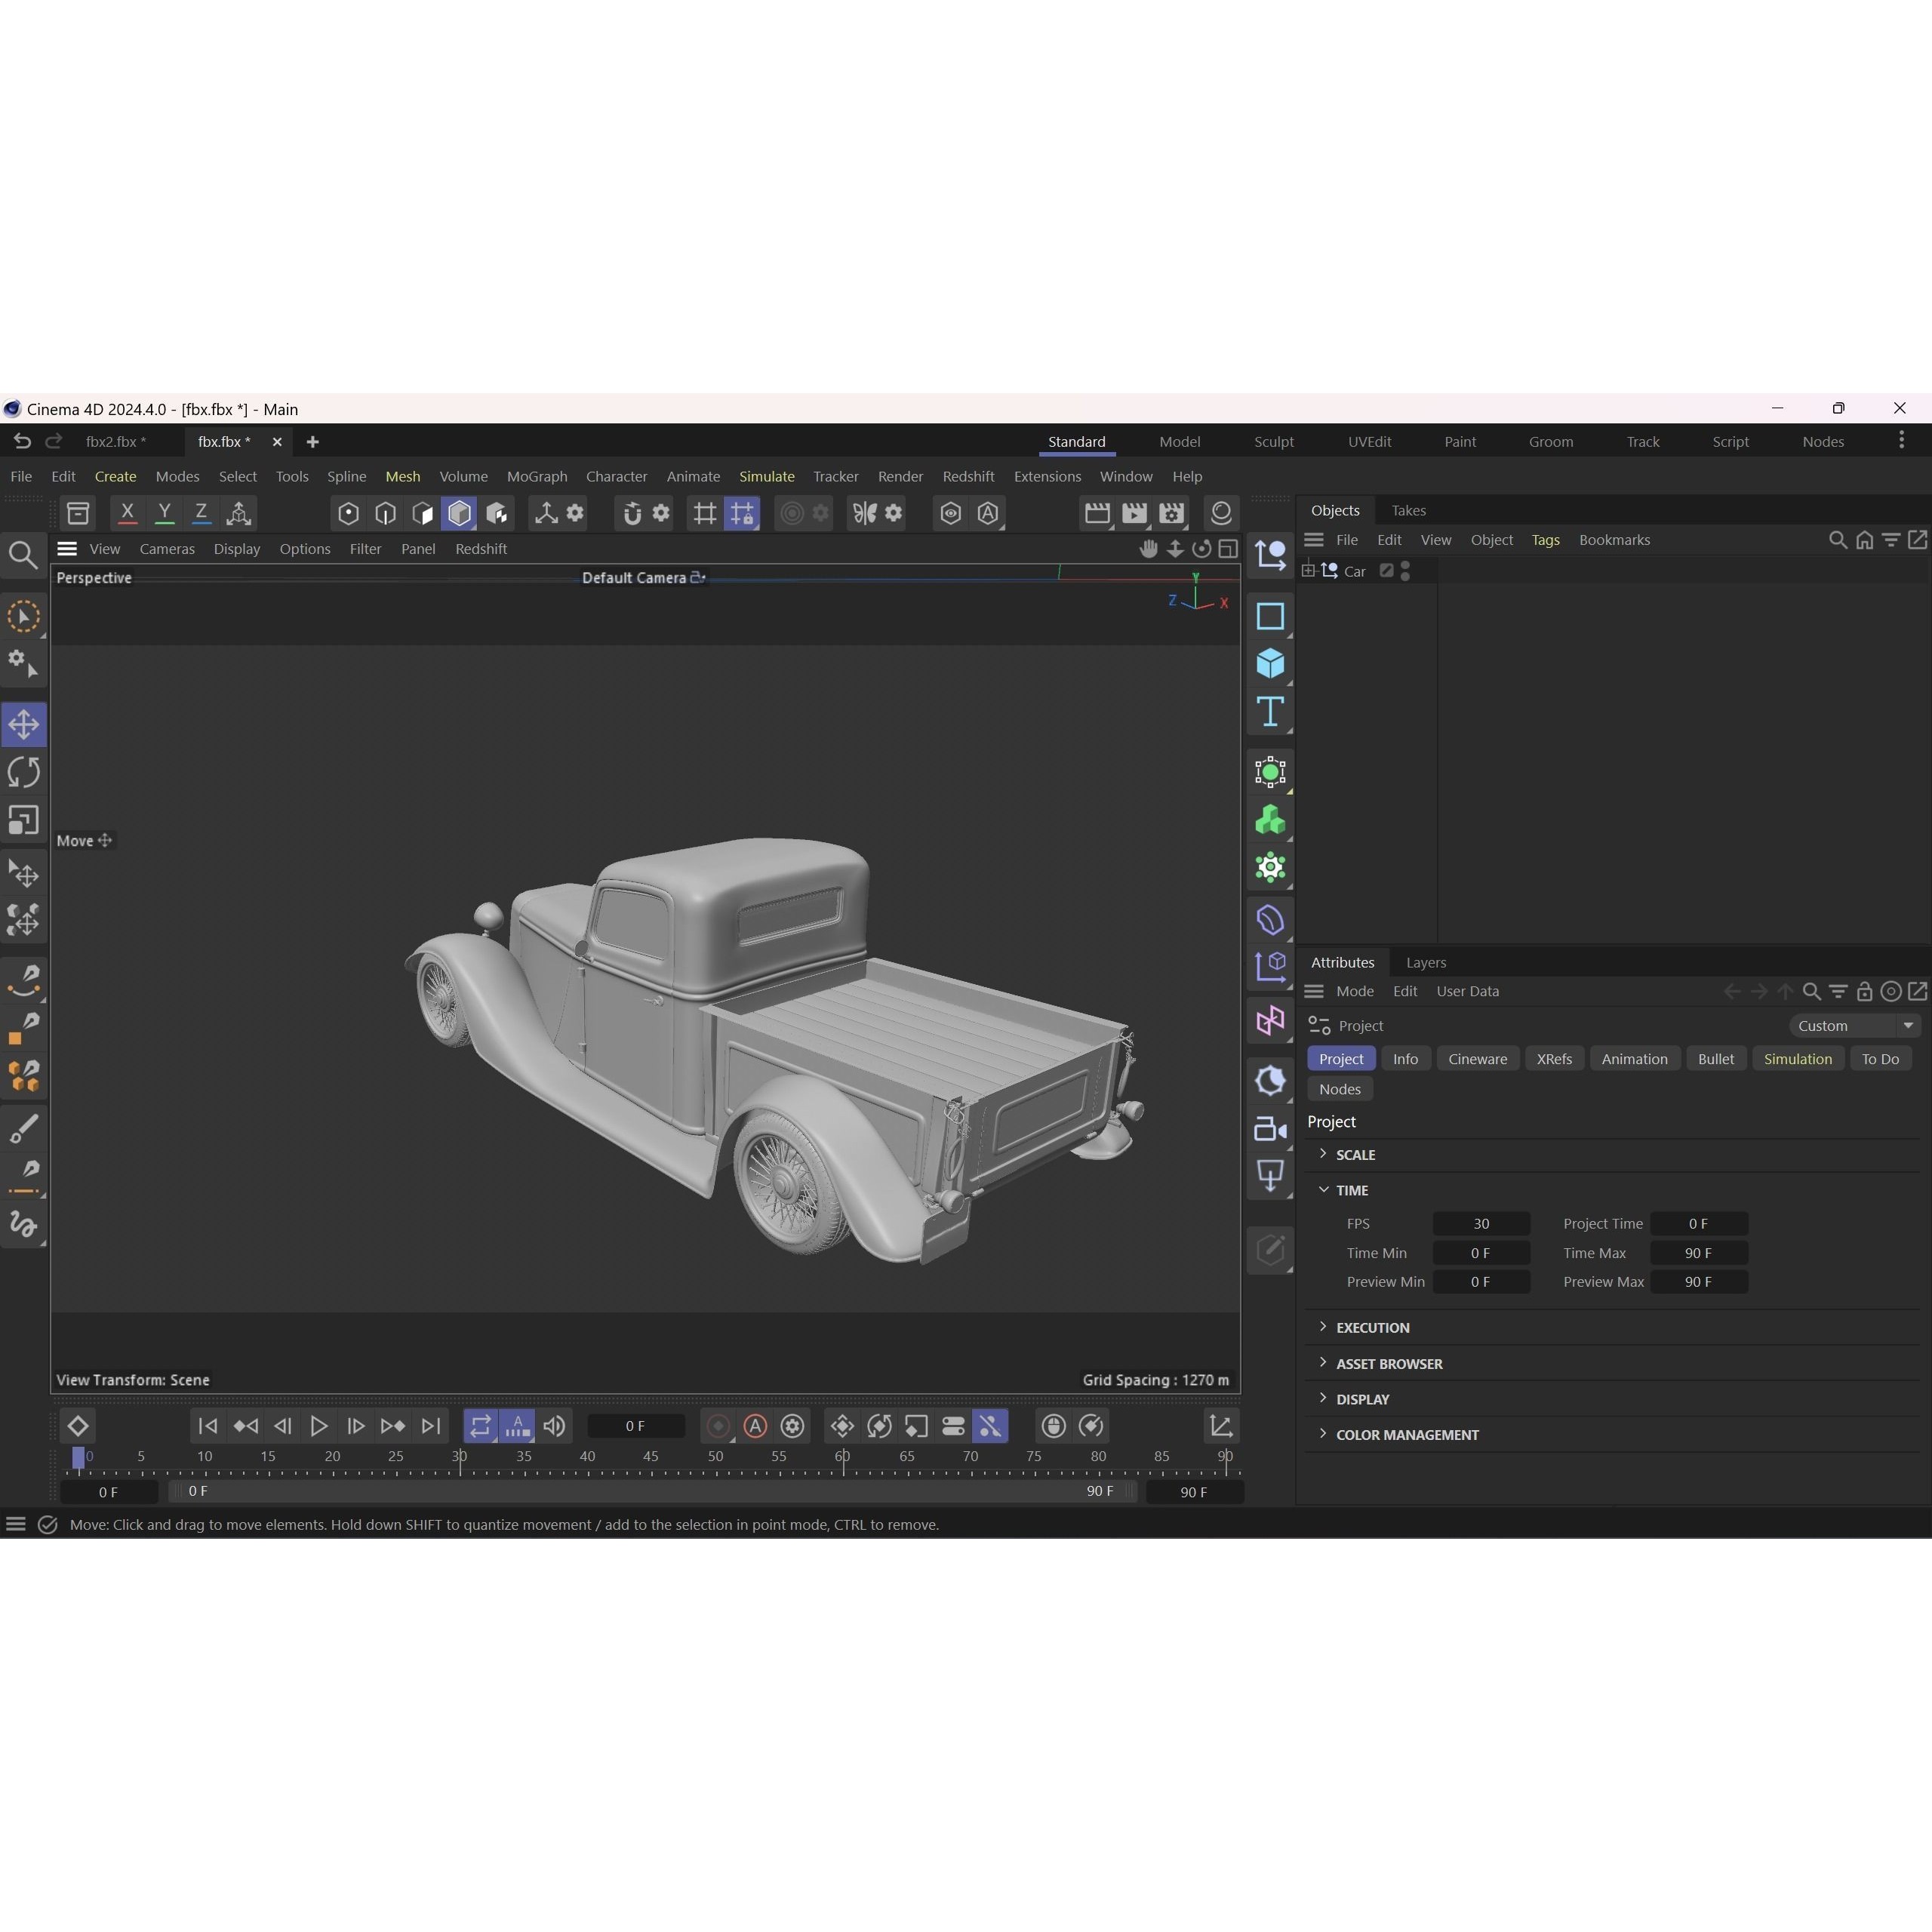The width and height of the screenshot is (1932, 1932).
Task: Activate the Live Selection tool
Action: click(24, 617)
